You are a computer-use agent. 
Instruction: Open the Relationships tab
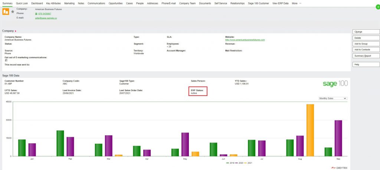[x=237, y=3]
